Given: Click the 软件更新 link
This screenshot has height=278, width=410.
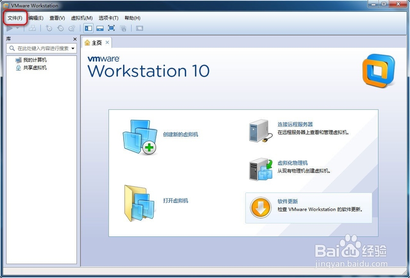Looking at the screenshot, I should point(288,201).
